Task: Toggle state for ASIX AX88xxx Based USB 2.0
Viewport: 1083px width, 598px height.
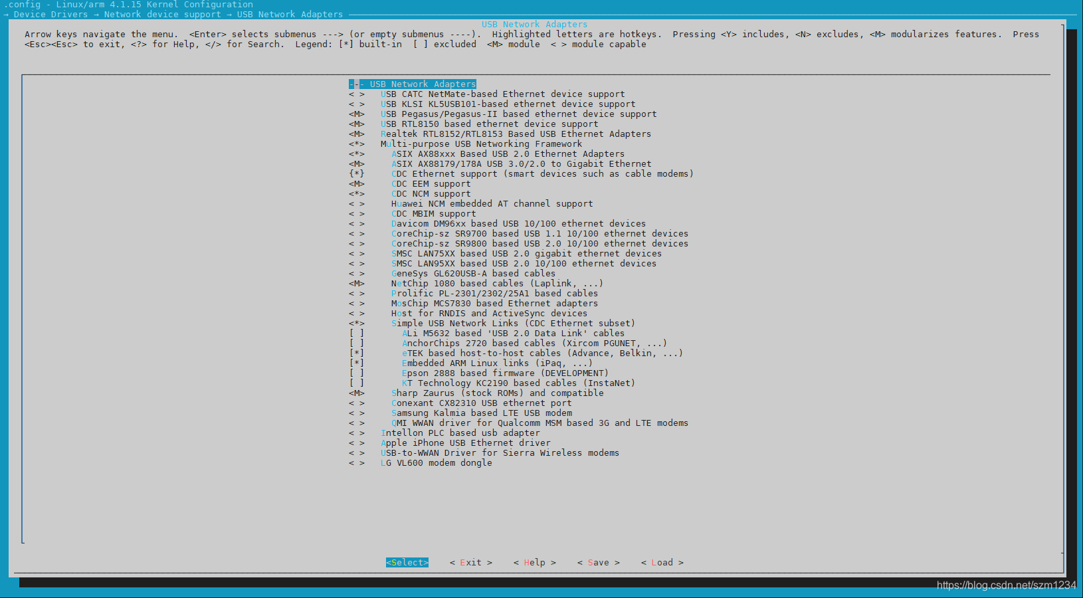Action: [x=357, y=154]
